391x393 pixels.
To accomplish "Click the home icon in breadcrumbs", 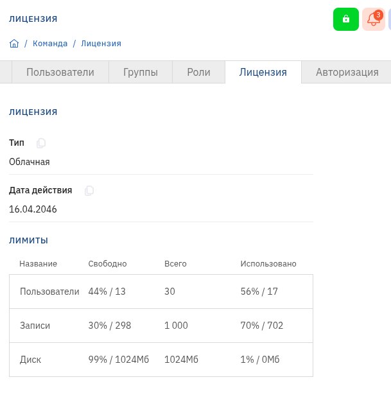I will pos(14,44).
